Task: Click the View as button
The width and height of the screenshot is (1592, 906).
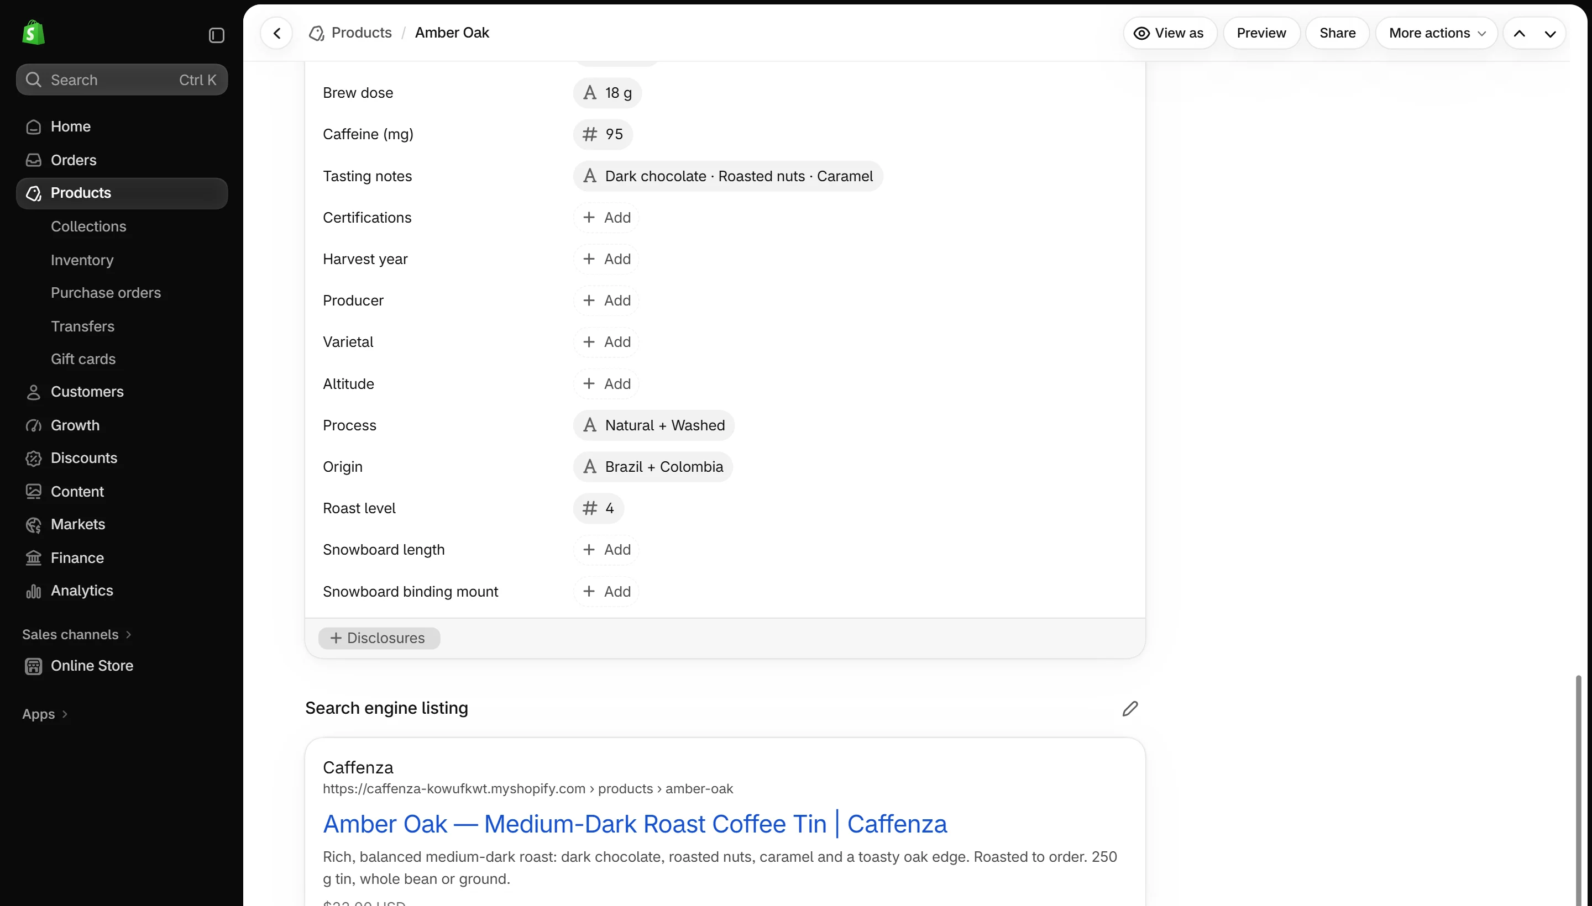Action: click(1170, 33)
